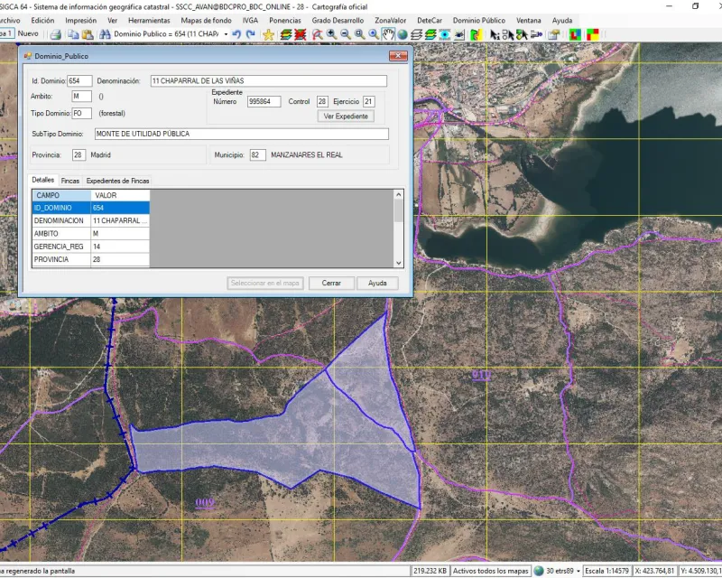Open search with the binoculars toolbar icon
Image resolution: width=722 pixels, height=578 pixels.
(x=105, y=33)
